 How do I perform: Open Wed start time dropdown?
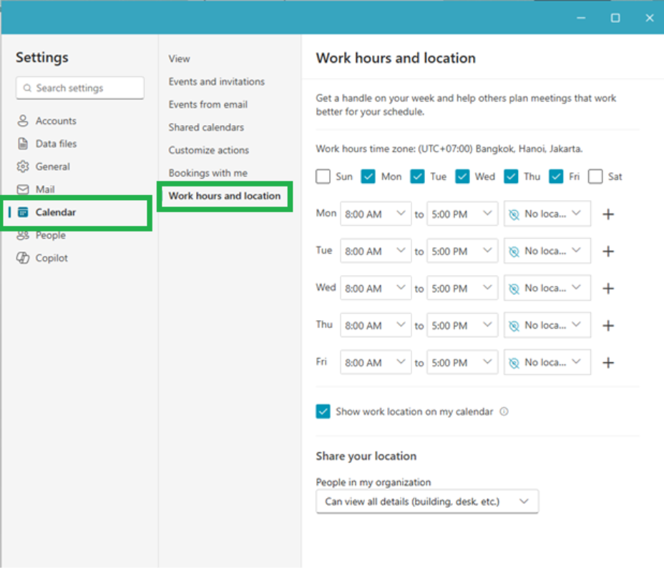pyautogui.click(x=376, y=289)
